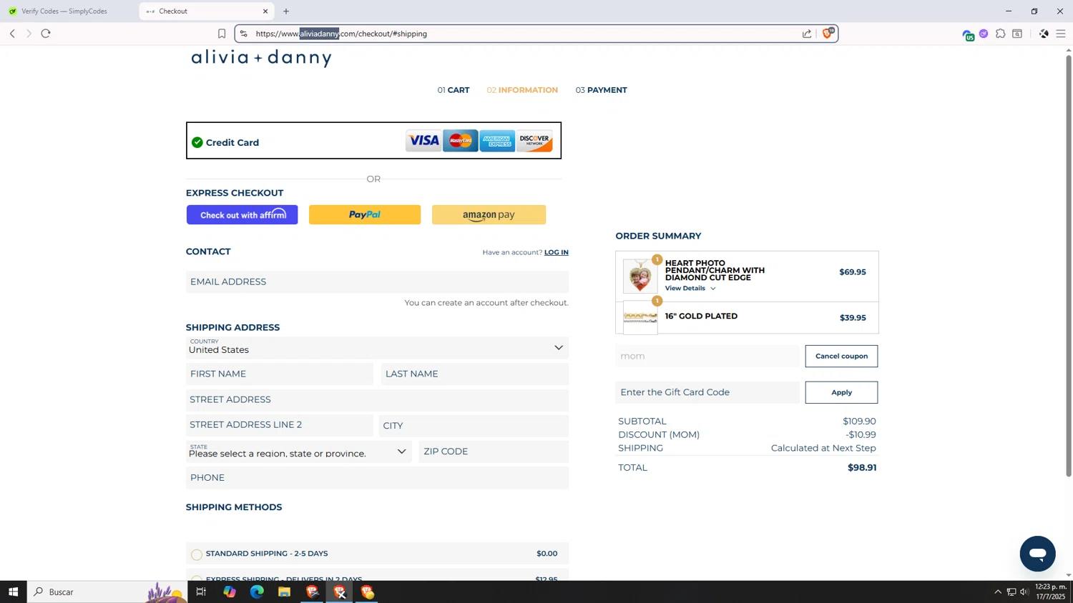
Task: Open the chat support bubble
Action: [1037, 554]
